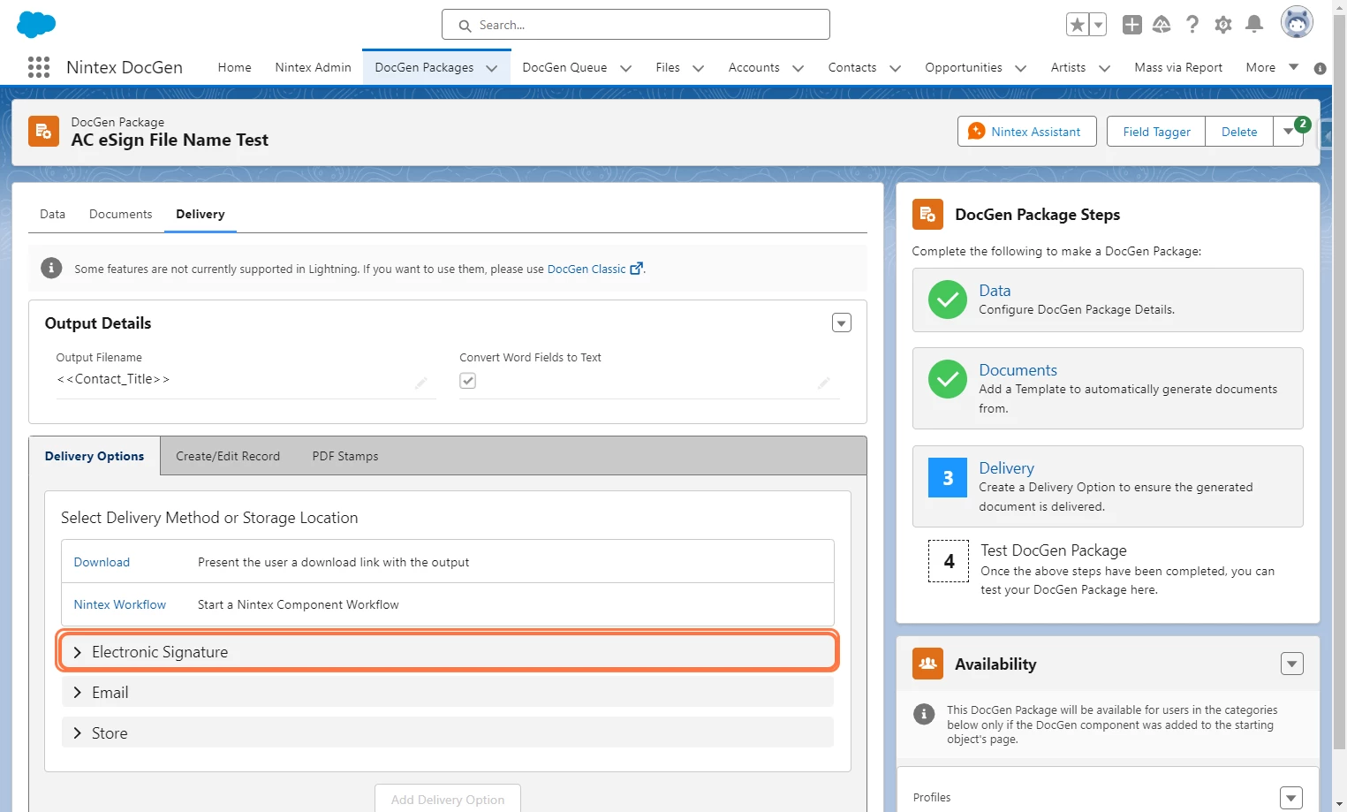
Task: Open Global Actions plus icon
Action: 1132,25
